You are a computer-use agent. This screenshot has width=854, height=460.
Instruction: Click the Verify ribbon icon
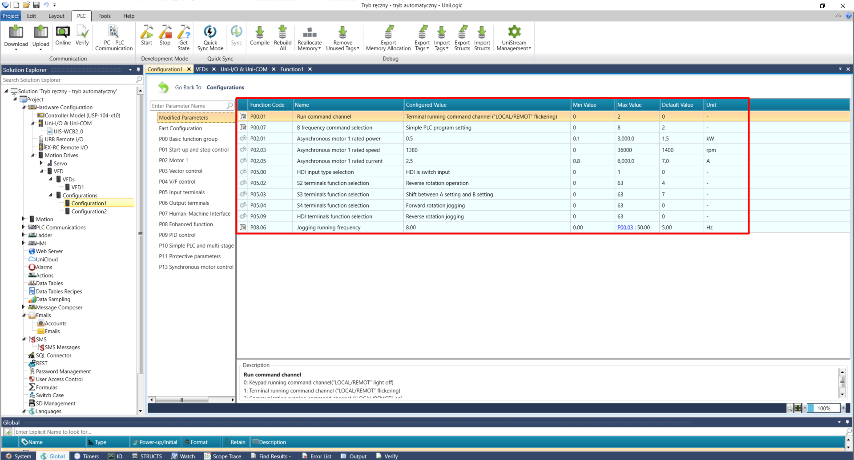click(x=82, y=36)
